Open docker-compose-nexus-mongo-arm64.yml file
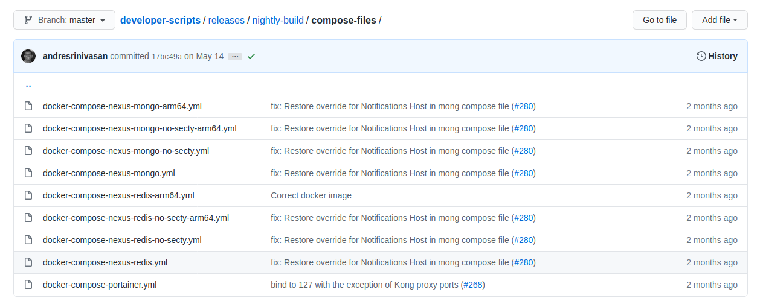The width and height of the screenshot is (763, 304). (x=122, y=106)
